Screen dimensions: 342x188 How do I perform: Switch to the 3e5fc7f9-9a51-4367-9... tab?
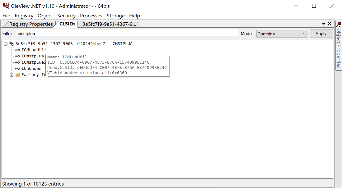coord(109,24)
